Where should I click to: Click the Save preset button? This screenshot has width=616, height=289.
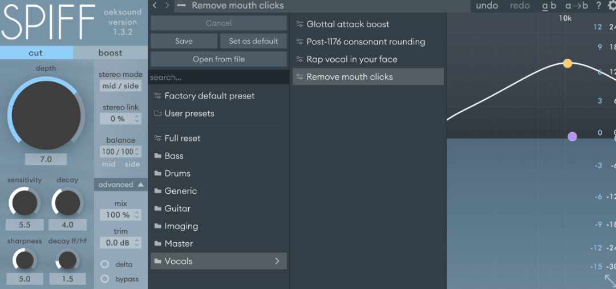click(x=184, y=41)
